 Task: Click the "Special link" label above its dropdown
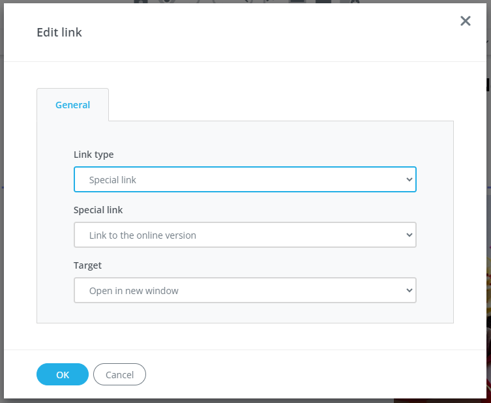pyautogui.click(x=98, y=210)
